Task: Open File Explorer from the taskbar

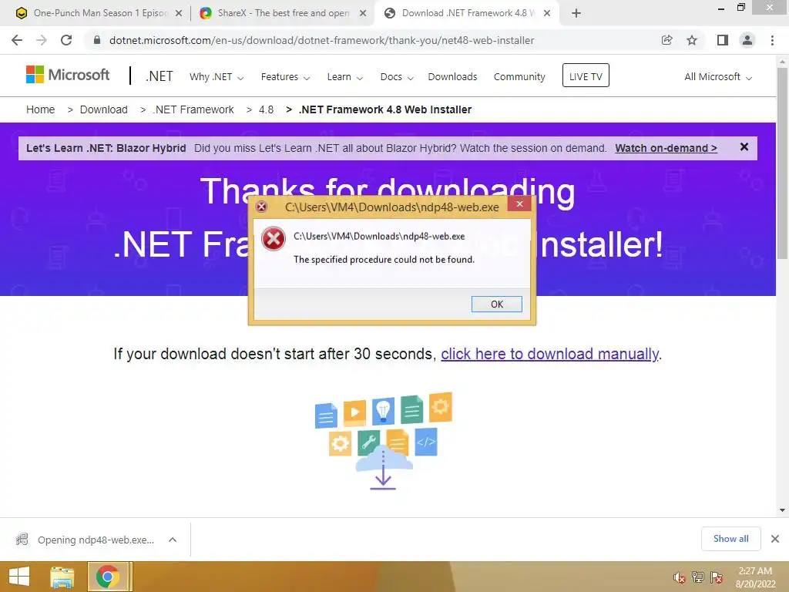Action: point(62,577)
